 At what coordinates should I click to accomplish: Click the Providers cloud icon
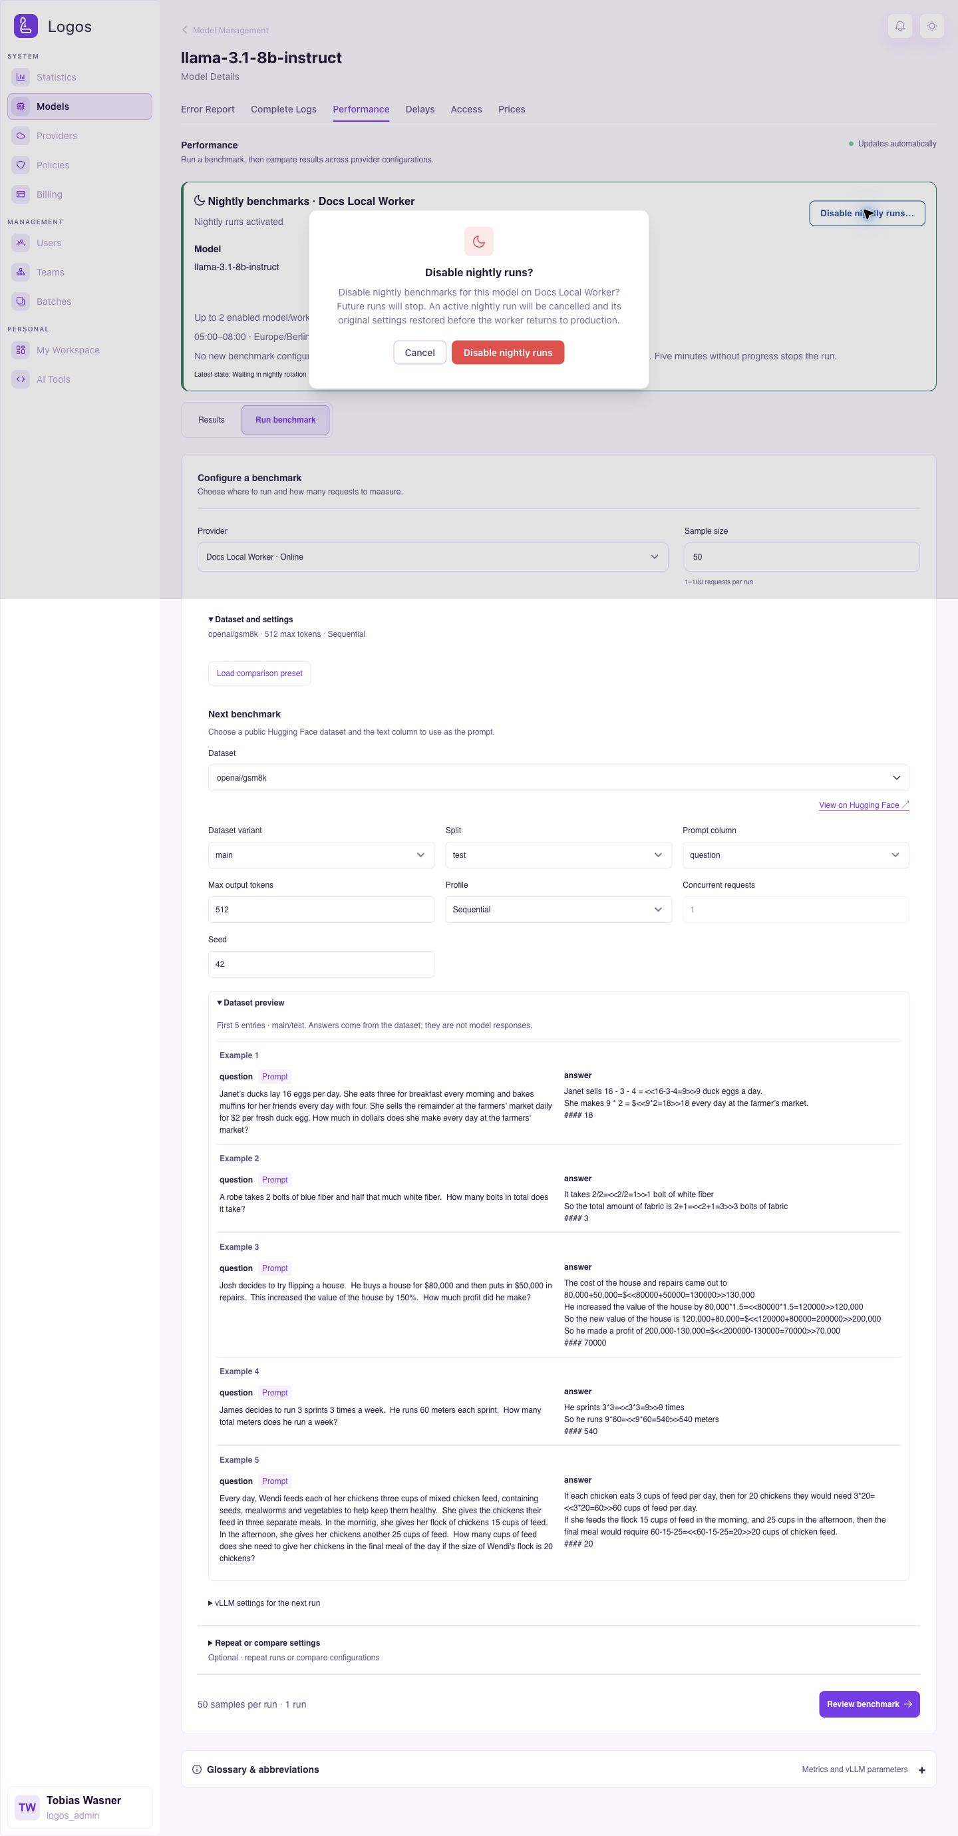[21, 135]
